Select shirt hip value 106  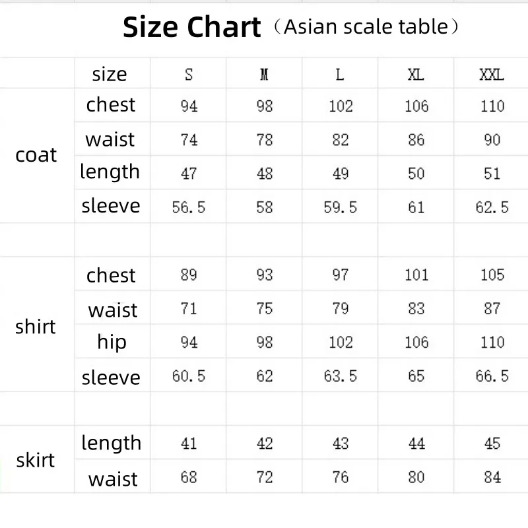(416, 343)
